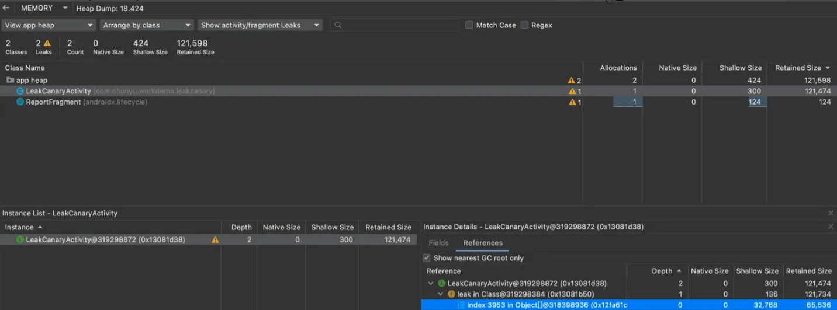Click field icon on leak in Class row
Screen dimensions: 837x310
click(451, 294)
